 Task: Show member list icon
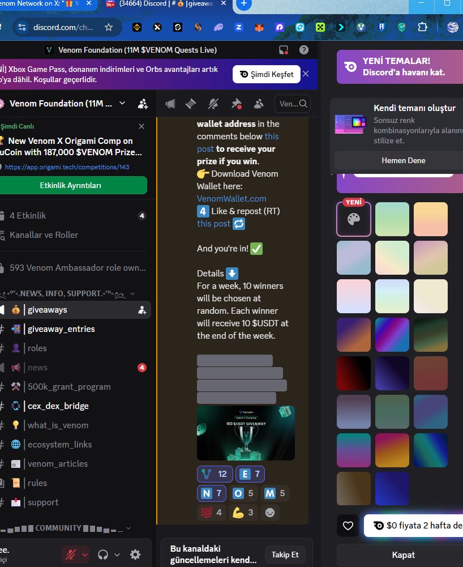click(259, 104)
